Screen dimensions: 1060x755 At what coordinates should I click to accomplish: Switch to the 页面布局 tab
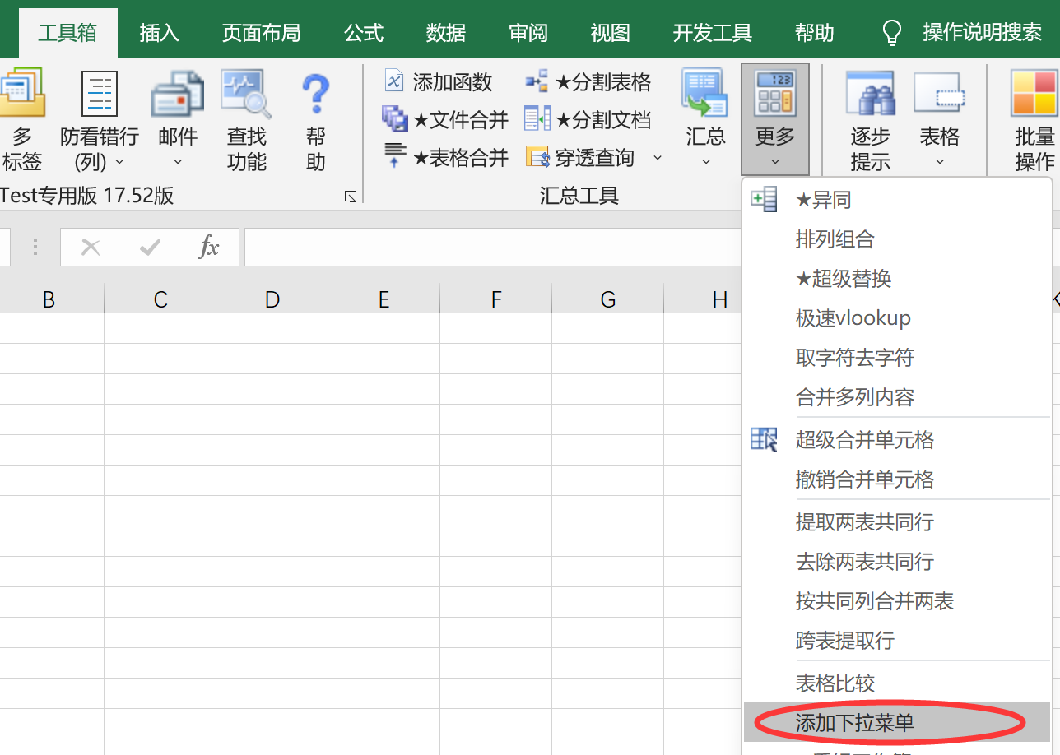(261, 33)
